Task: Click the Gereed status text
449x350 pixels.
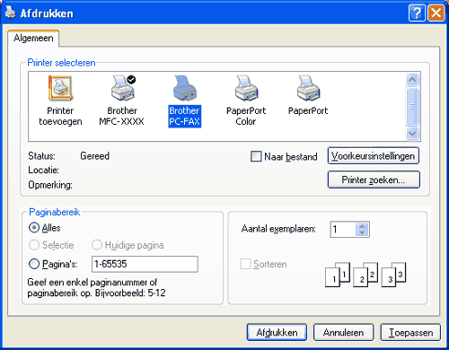Action: point(94,156)
